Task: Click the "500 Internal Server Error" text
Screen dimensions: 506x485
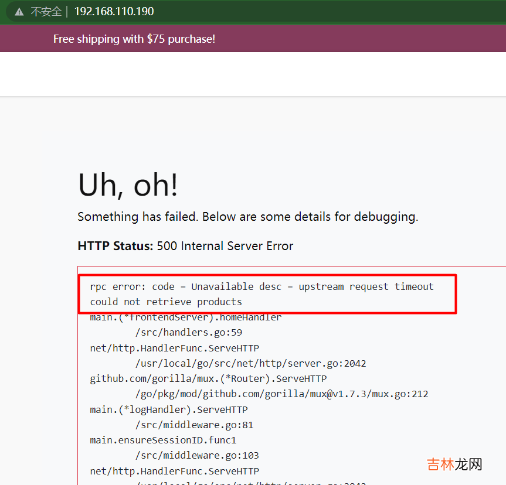Action: 225,246
